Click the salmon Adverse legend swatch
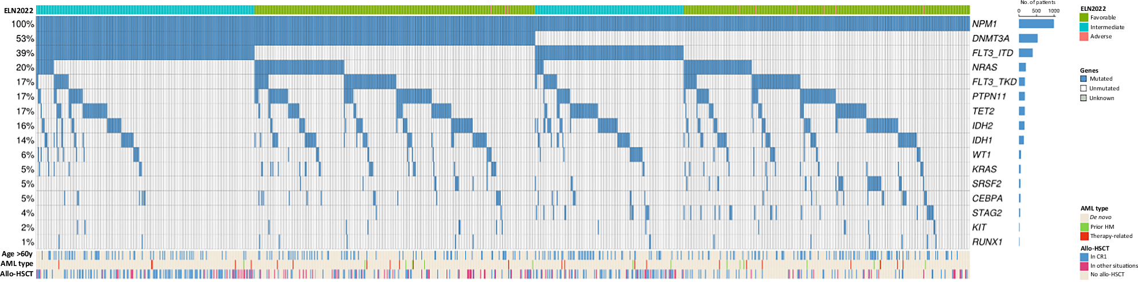The image size is (1138, 282). [x=1084, y=36]
